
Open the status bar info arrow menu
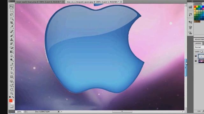coord(59,111)
